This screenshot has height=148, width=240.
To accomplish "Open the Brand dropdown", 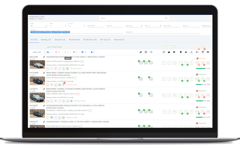I will [x=39, y=26].
